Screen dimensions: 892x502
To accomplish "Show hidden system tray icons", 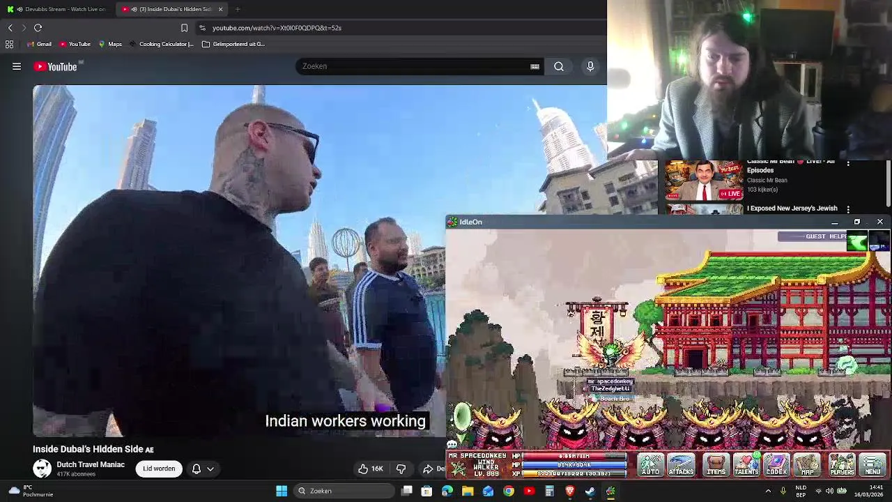I will 769,491.
